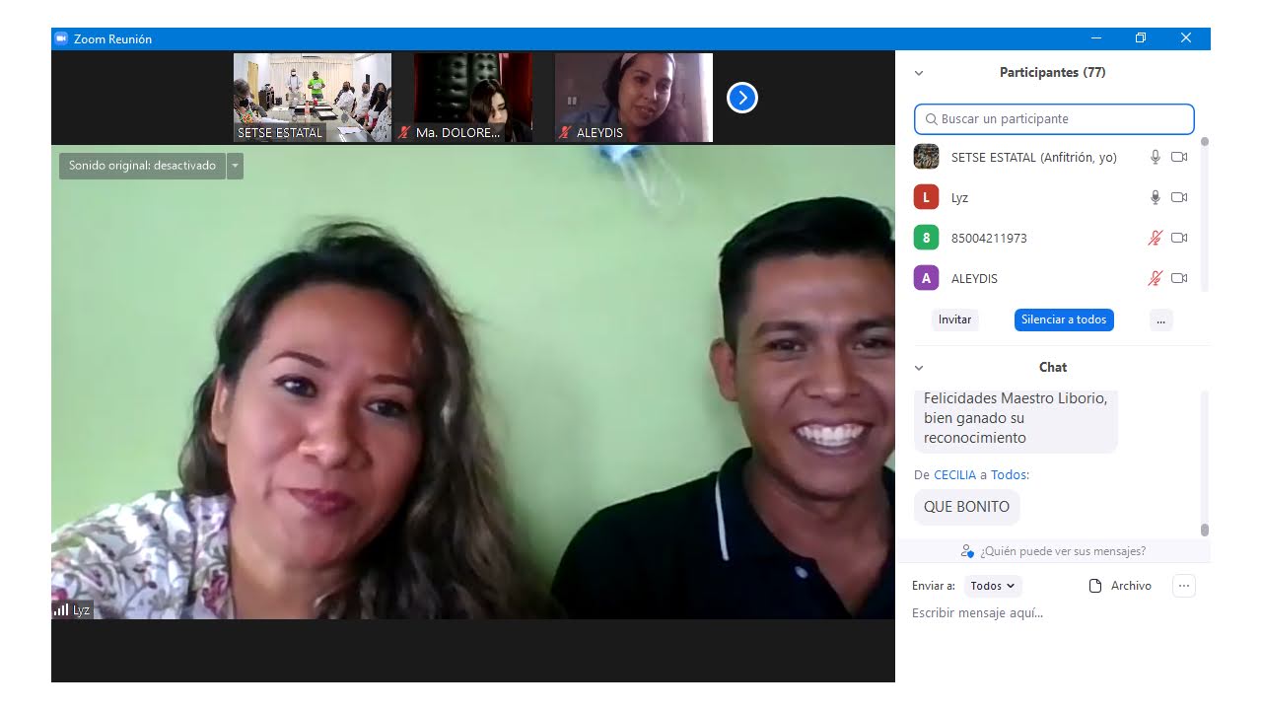This screenshot has width=1262, height=710.
Task: Click muted mic icon on ALEYDIS thumbnail
Action: (566, 132)
